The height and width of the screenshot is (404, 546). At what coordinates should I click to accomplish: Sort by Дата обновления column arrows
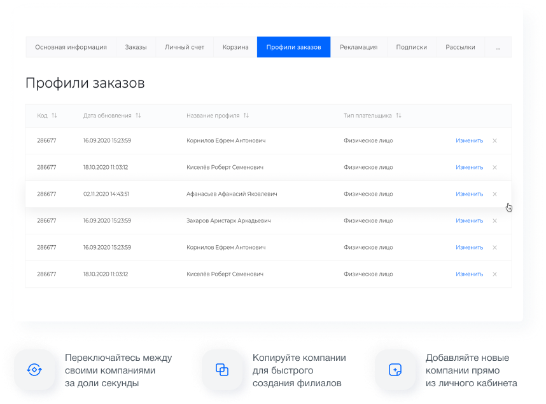[x=138, y=116]
